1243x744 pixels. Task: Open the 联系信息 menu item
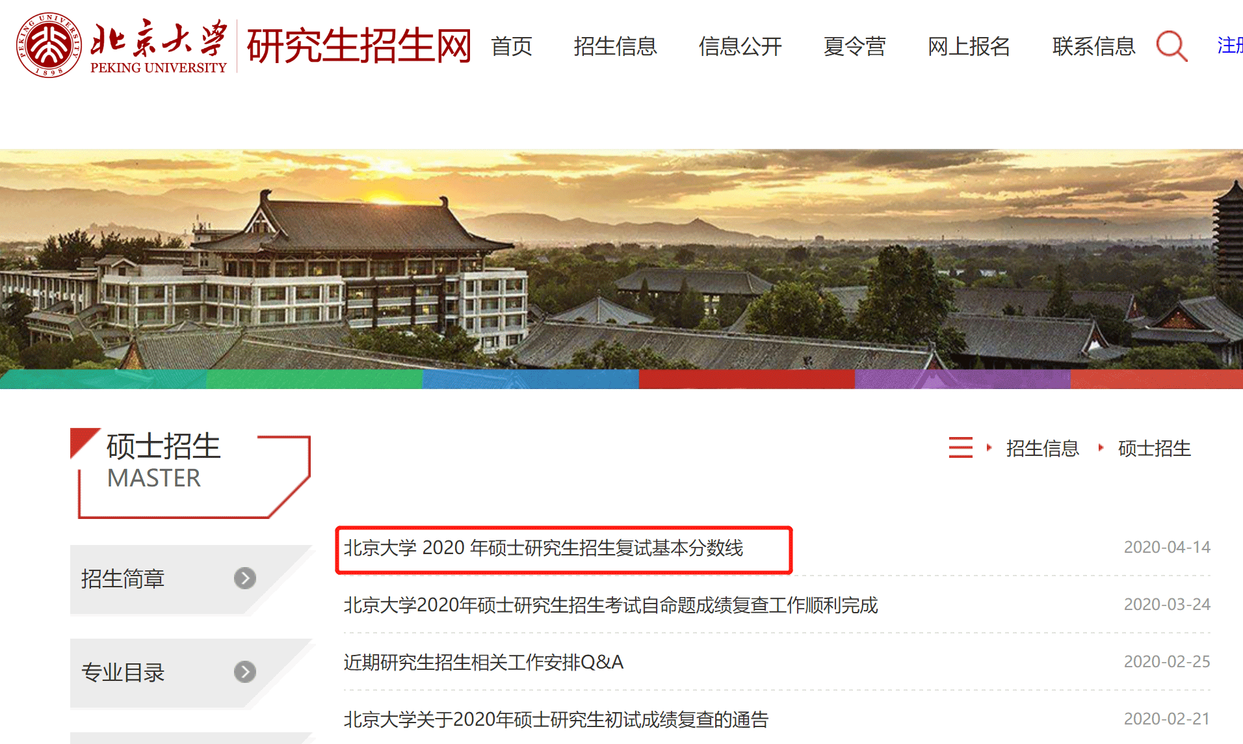point(1093,46)
